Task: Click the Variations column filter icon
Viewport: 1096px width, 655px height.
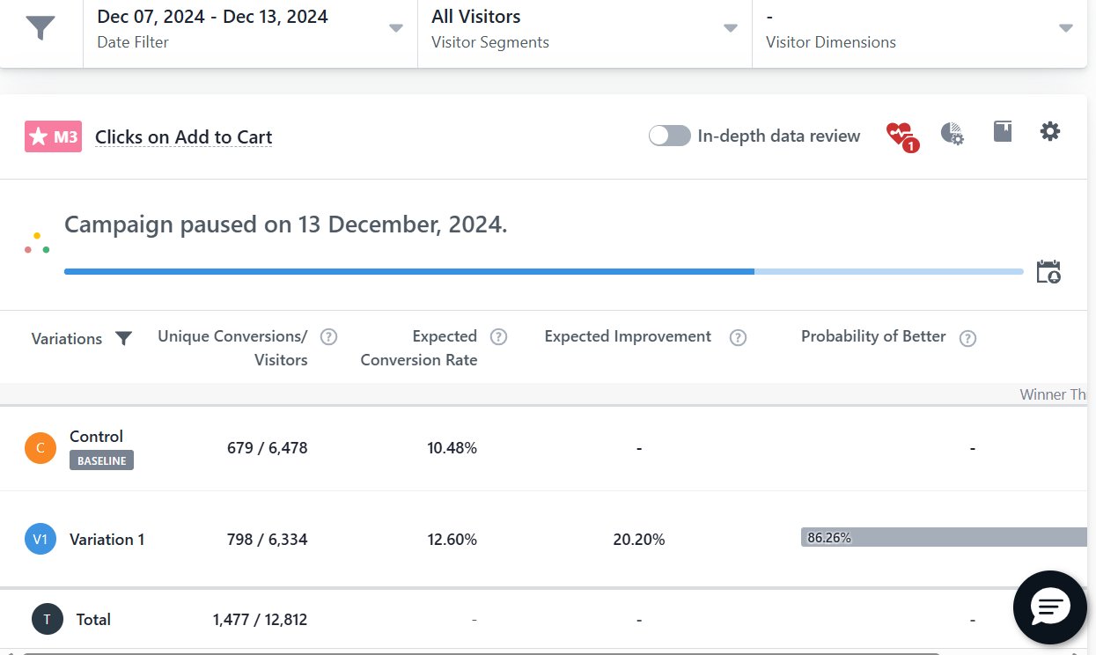Action: [123, 339]
